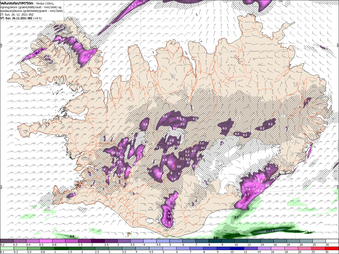Click the '30' label on the green legend scale
Viewport: 339px width, 254px height.
pos(327,252)
